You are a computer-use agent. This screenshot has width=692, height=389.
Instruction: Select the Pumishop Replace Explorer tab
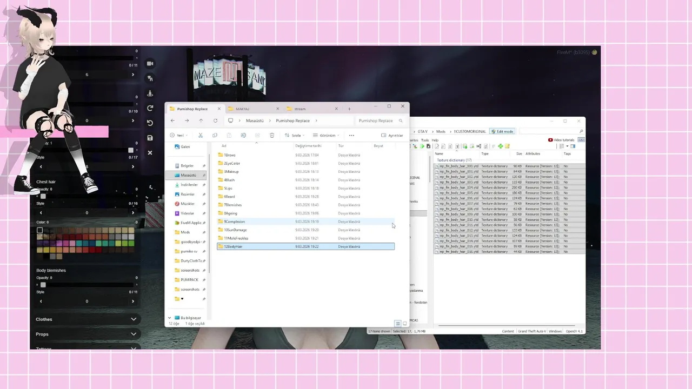coord(194,109)
